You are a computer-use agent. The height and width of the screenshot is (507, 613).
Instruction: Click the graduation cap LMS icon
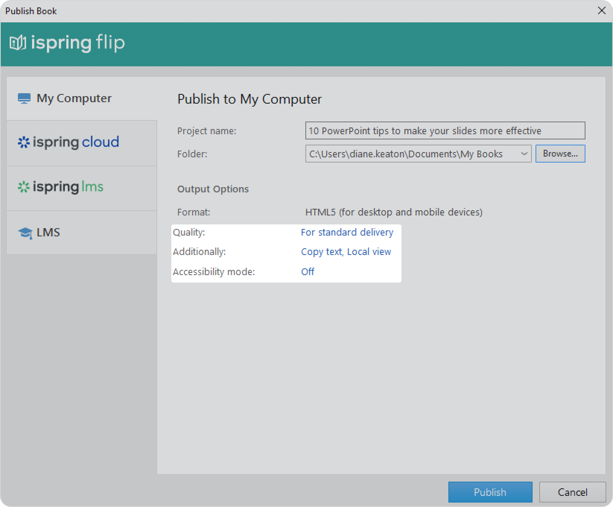pyautogui.click(x=25, y=233)
